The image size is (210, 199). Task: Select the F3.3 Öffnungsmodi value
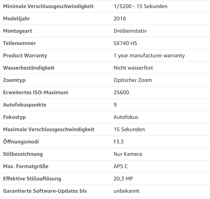tap(119, 142)
